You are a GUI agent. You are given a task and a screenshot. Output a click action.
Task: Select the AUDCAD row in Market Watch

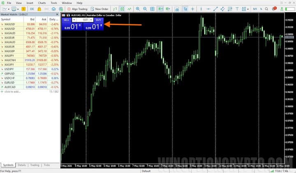click(x=30, y=87)
